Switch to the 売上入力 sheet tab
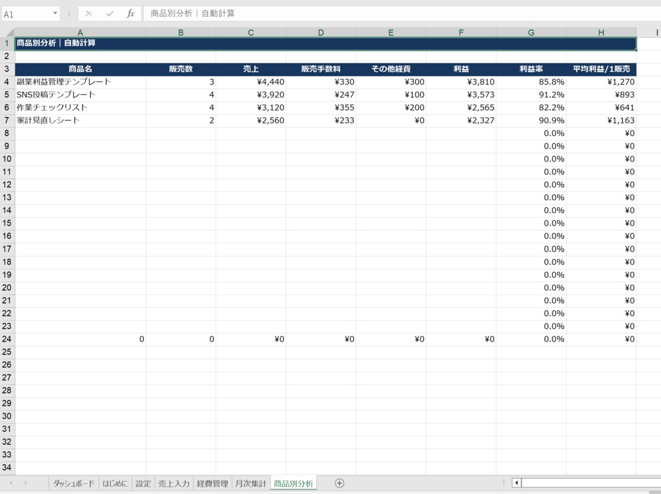Viewport: 661px width, 494px height. pyautogui.click(x=174, y=484)
